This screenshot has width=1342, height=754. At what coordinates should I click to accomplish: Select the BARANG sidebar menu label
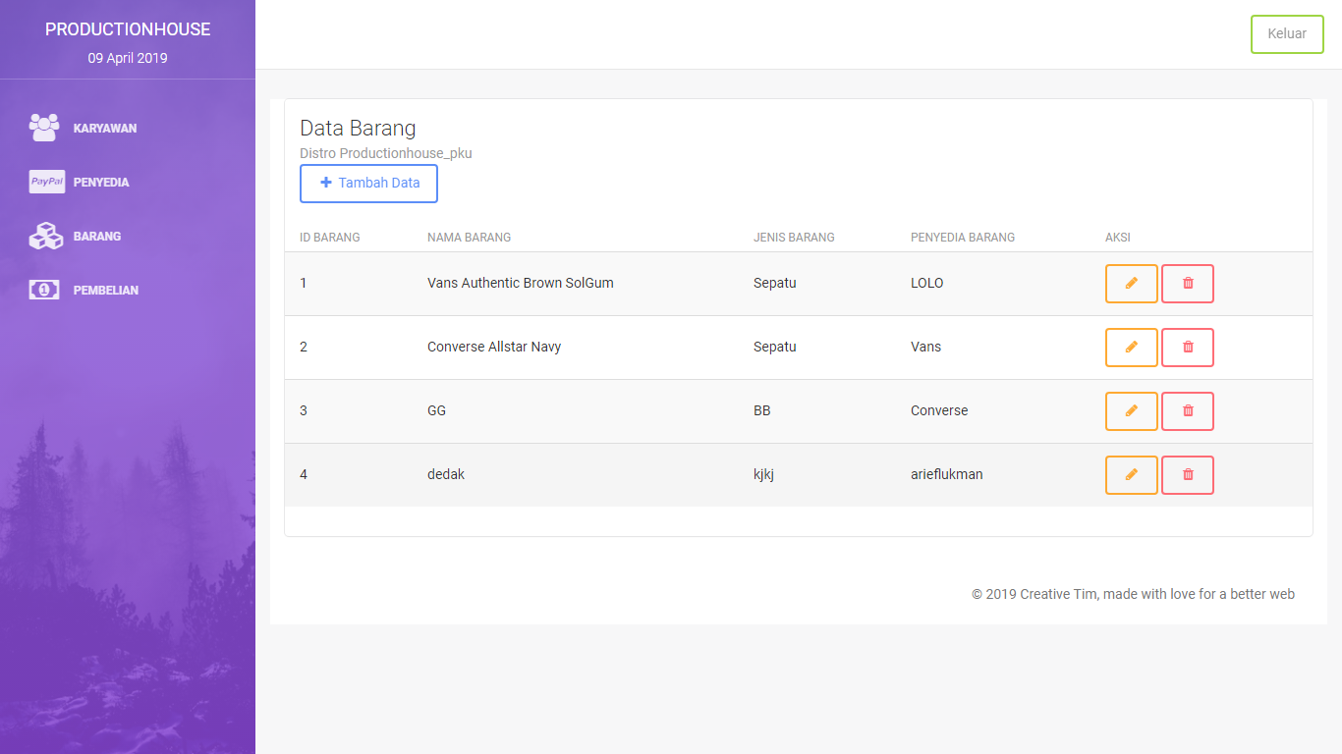[x=97, y=237]
